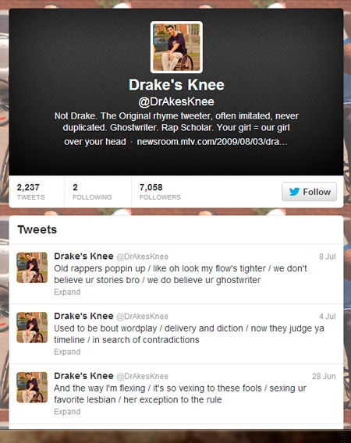Image resolution: width=351 pixels, height=443 pixels.
Task: View the 7,058 Followers list
Action: (x=160, y=192)
